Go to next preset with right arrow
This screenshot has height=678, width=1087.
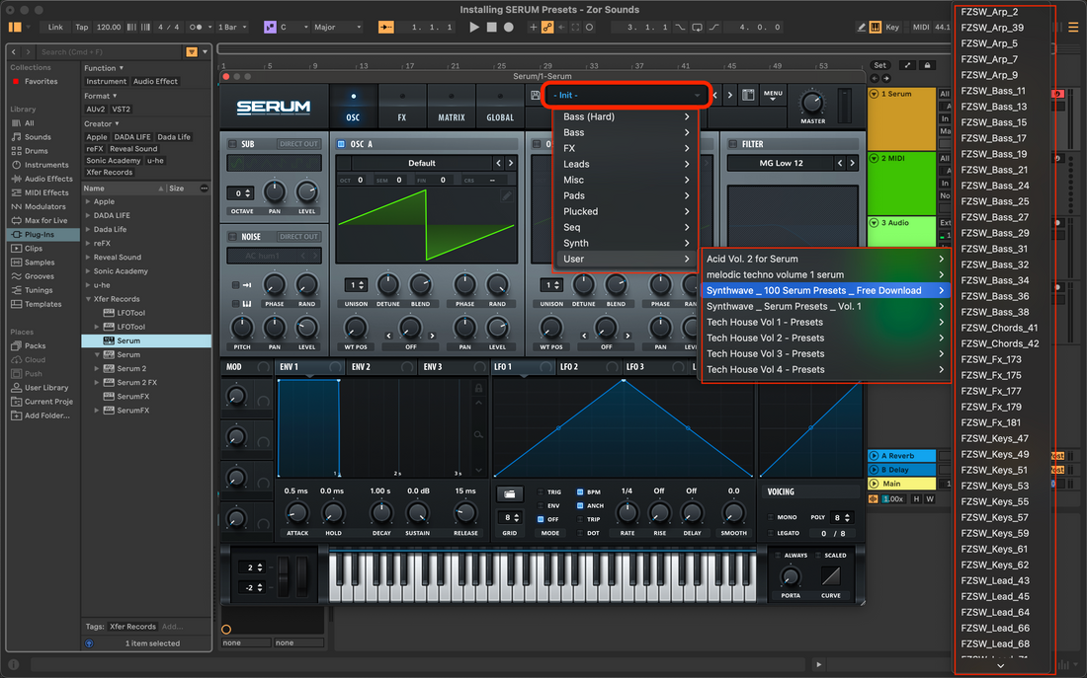(730, 96)
